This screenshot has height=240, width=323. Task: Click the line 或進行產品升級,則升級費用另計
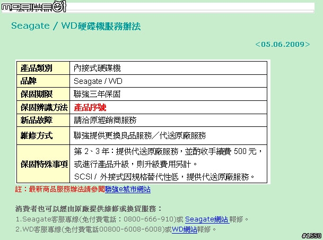click(x=136, y=164)
